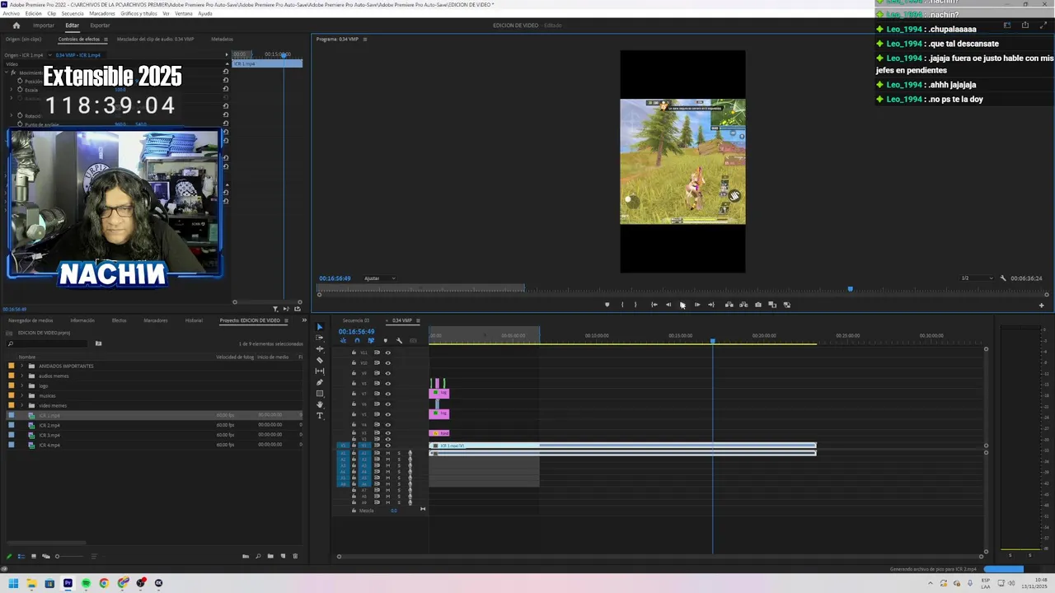Export frame with camera icon
1055x593 pixels.
[x=758, y=305]
